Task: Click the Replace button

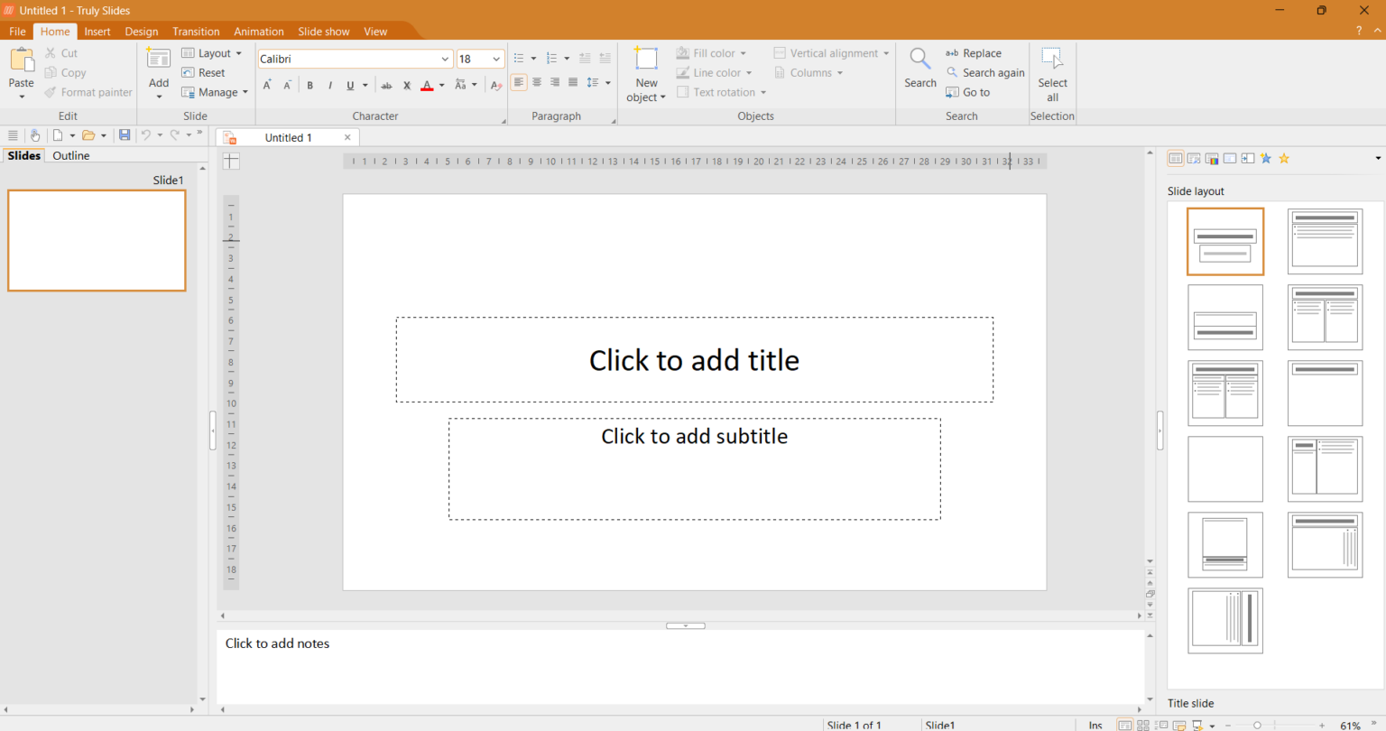Action: coord(975,53)
